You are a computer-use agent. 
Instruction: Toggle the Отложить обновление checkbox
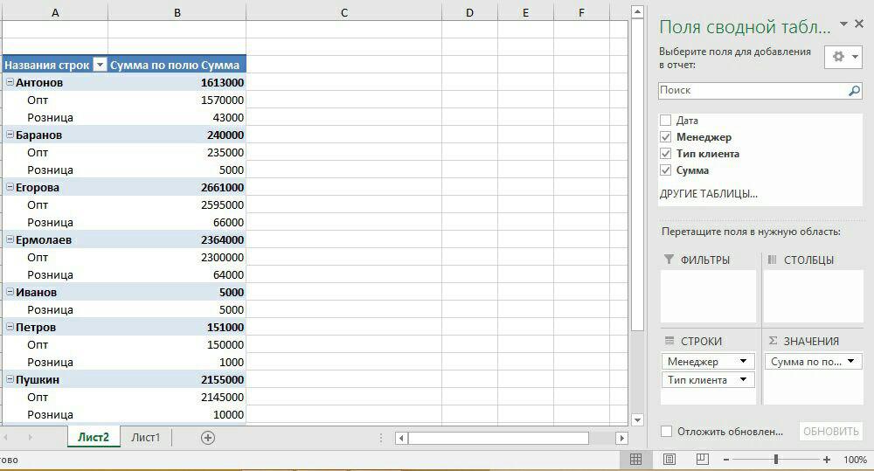(667, 432)
